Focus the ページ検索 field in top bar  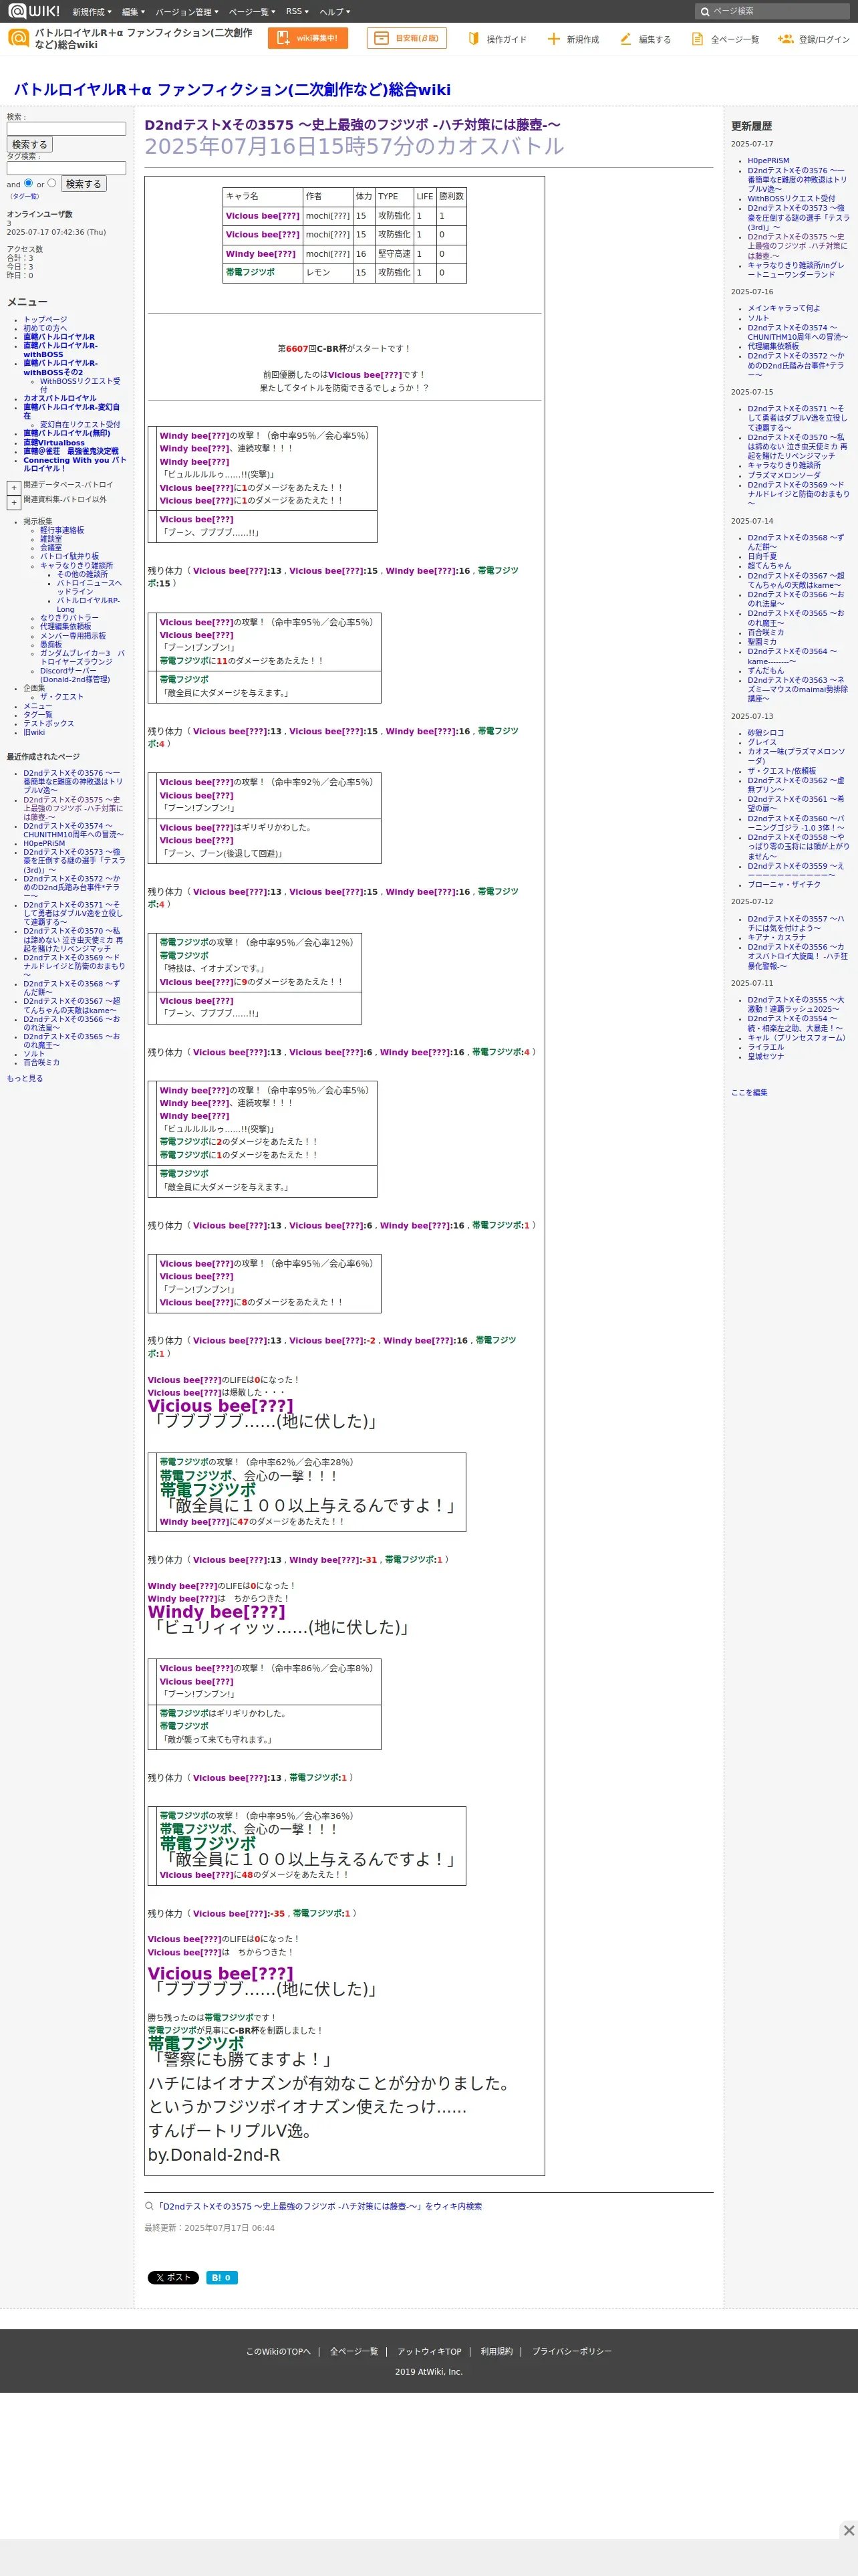coord(772,12)
